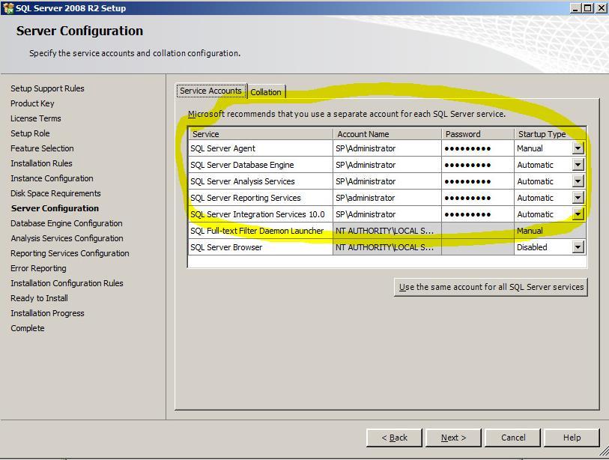Open Startup Type dropdown for Integration Services 10.0
This screenshot has height=460, width=609.
click(x=578, y=214)
